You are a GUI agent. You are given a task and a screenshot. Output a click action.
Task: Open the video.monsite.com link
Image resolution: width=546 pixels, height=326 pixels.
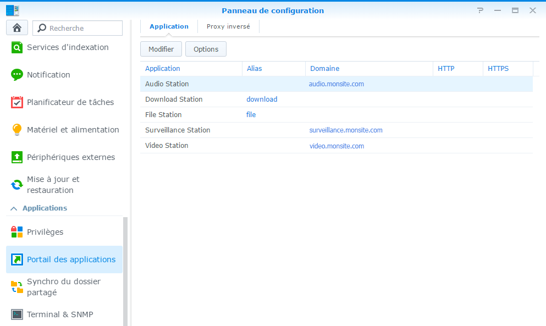[x=337, y=146]
